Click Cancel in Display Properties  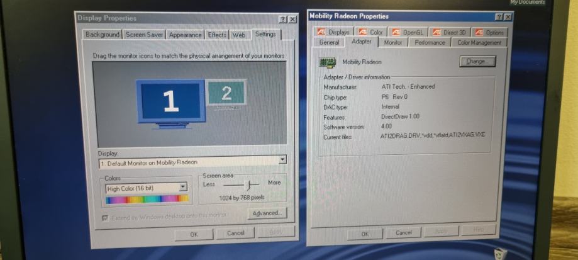pyautogui.click(x=236, y=233)
